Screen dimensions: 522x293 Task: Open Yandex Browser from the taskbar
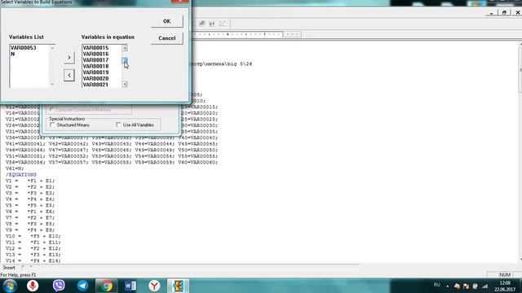coord(154,286)
